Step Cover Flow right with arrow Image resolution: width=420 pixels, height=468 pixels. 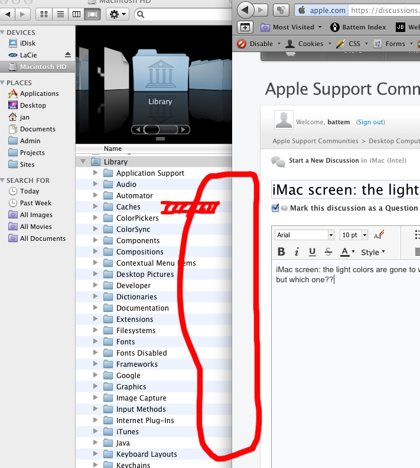(x=184, y=130)
